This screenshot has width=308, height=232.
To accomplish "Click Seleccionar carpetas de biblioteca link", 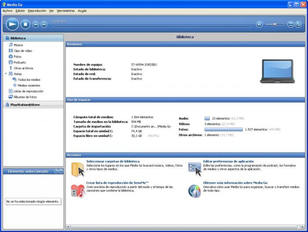I will 113,161.
